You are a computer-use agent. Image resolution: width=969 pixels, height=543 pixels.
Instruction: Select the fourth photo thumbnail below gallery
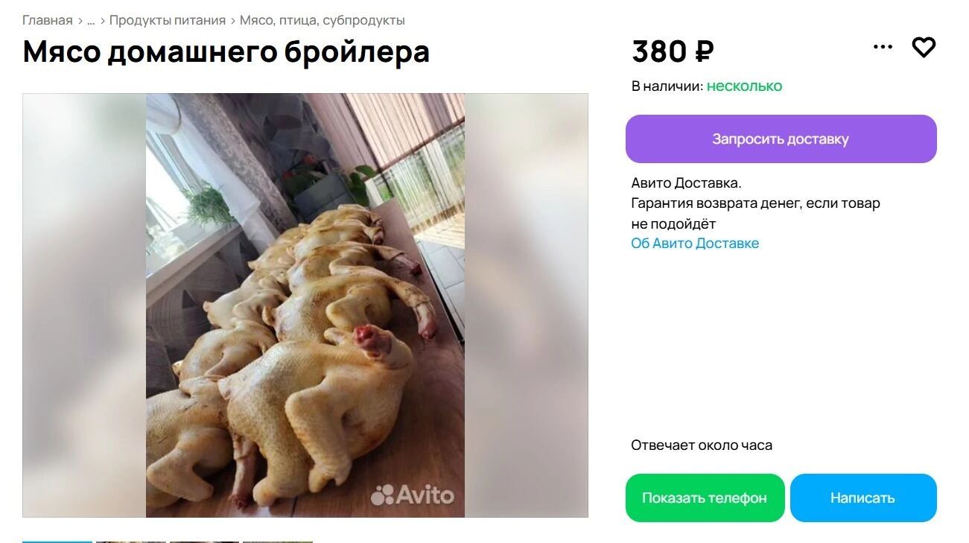(x=278, y=542)
